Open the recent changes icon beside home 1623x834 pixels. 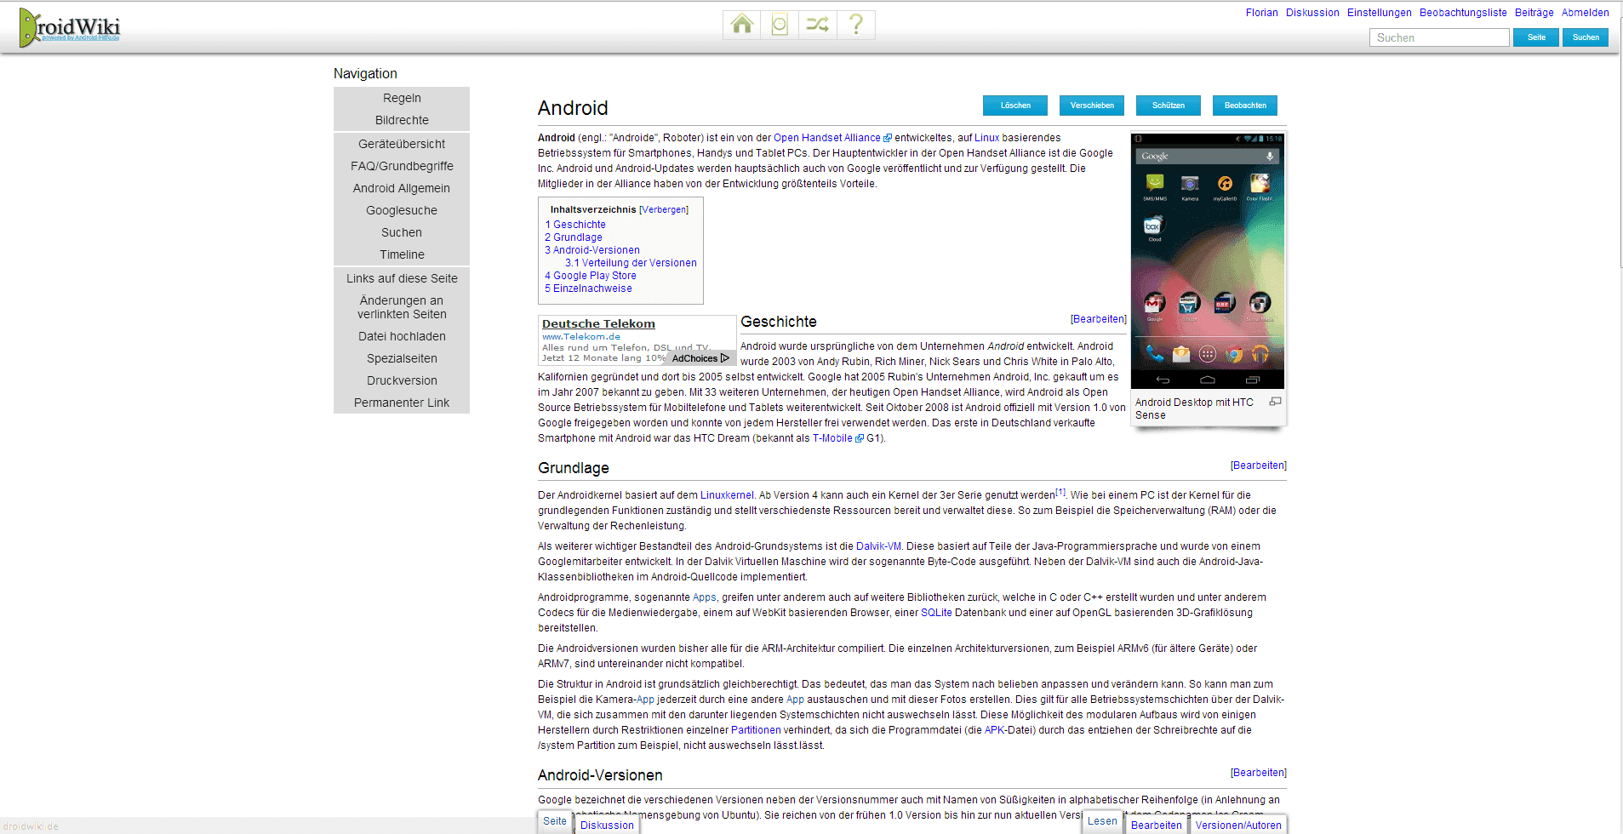(780, 25)
